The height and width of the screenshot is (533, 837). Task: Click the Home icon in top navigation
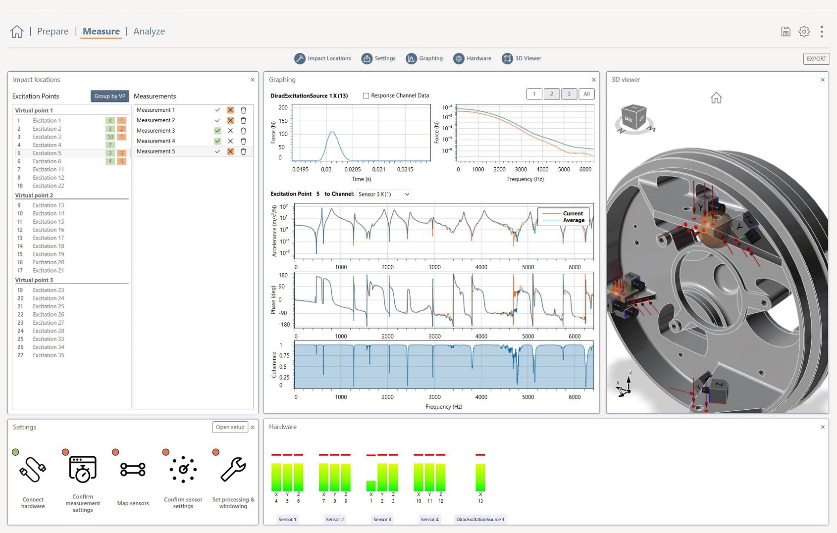tap(17, 32)
